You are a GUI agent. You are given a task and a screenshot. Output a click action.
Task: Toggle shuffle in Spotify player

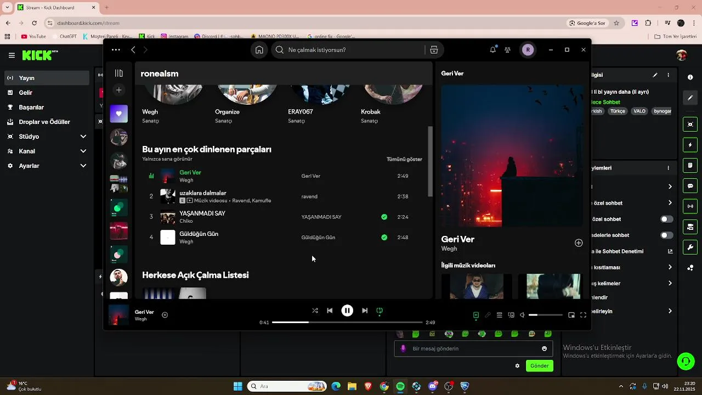click(315, 311)
